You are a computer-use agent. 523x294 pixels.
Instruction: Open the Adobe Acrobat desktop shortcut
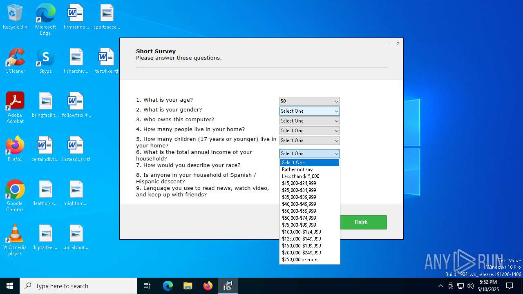pos(15,108)
